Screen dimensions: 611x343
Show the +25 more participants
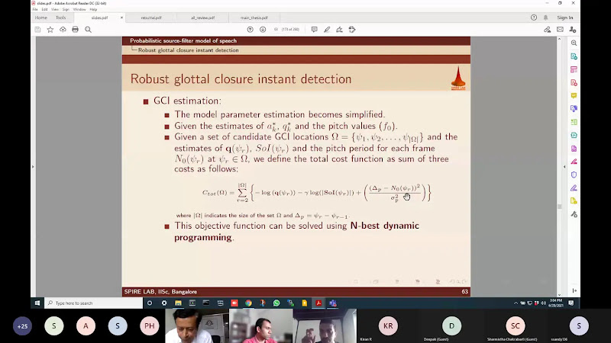(22, 326)
